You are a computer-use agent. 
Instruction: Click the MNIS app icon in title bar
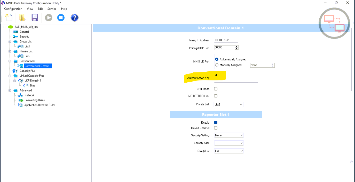pyautogui.click(x=3, y=3)
